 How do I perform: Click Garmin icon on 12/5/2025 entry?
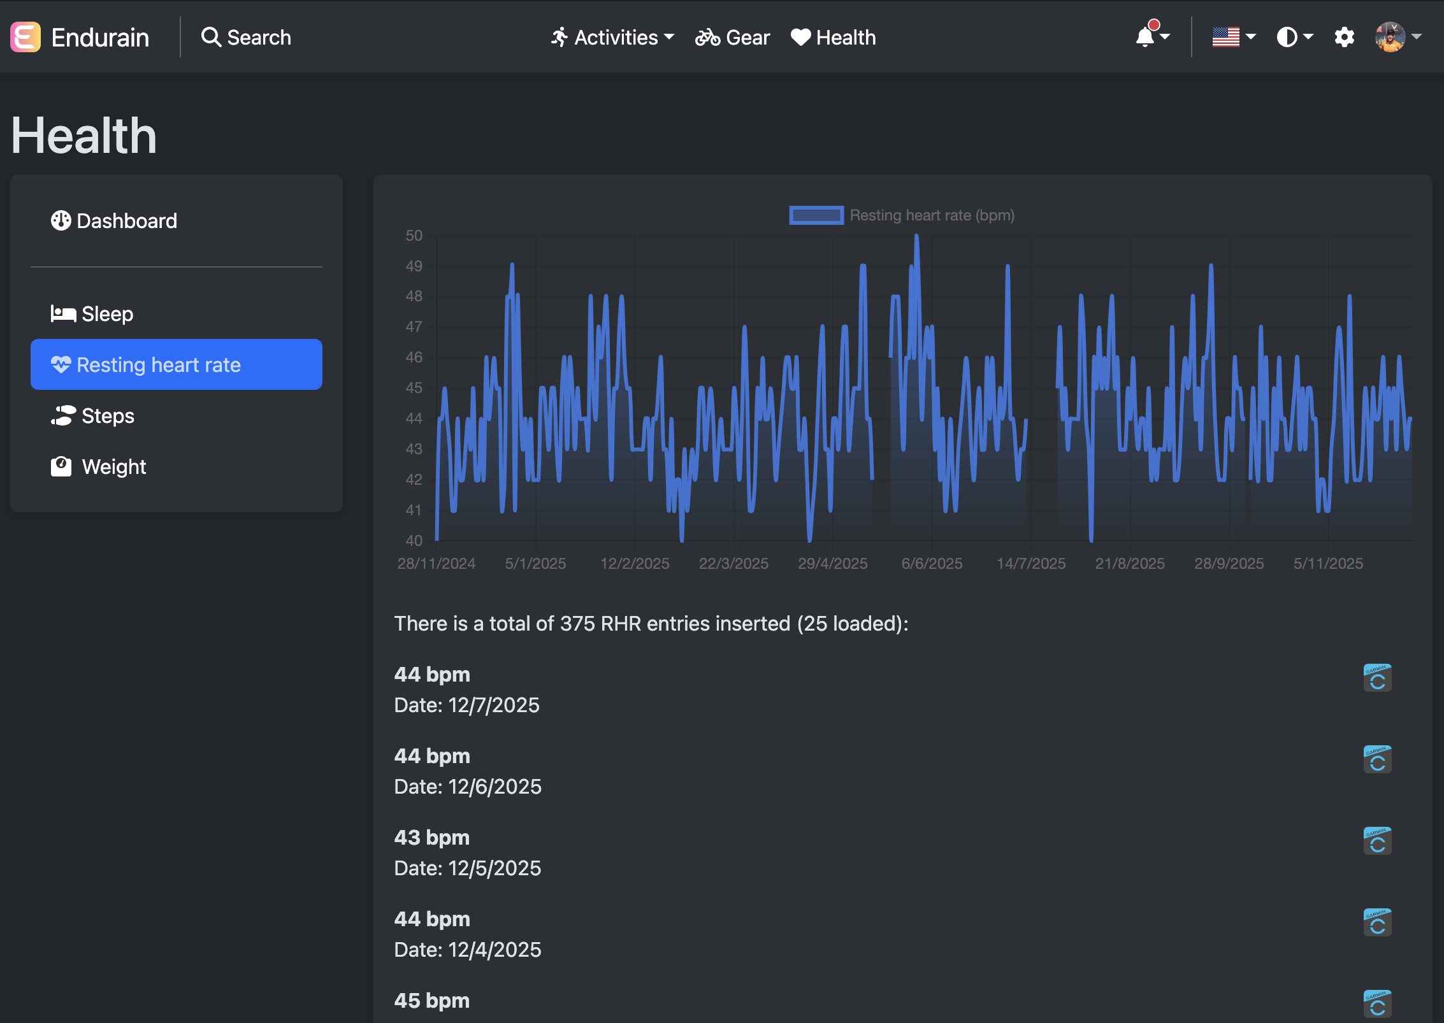point(1376,840)
